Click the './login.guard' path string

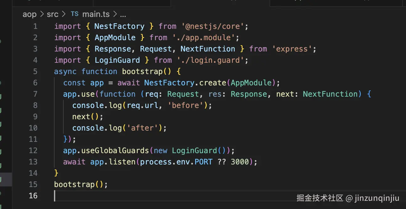(210, 60)
